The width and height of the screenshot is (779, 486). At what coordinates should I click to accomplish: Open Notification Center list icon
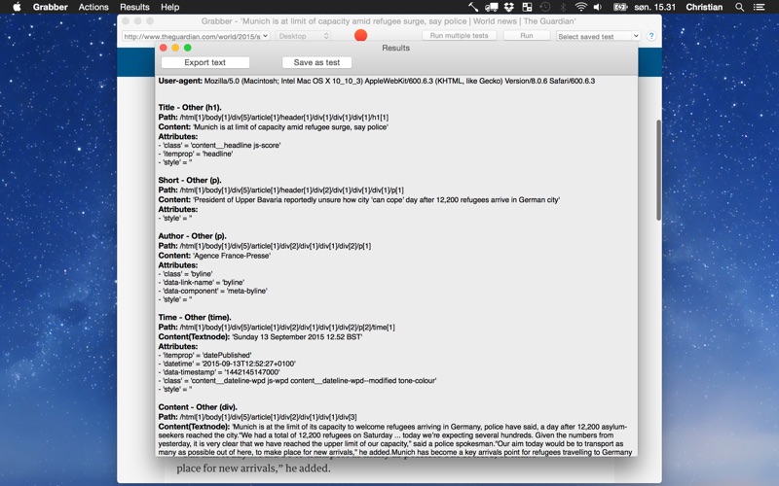[760, 7]
